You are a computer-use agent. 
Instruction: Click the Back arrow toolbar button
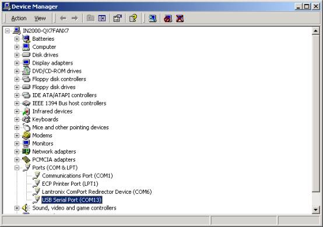coord(63,18)
